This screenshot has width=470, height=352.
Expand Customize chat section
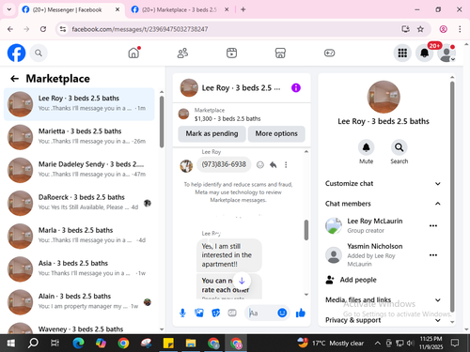click(383, 184)
